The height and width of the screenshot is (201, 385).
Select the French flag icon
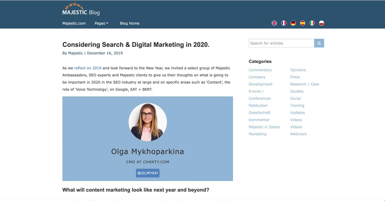284,23
